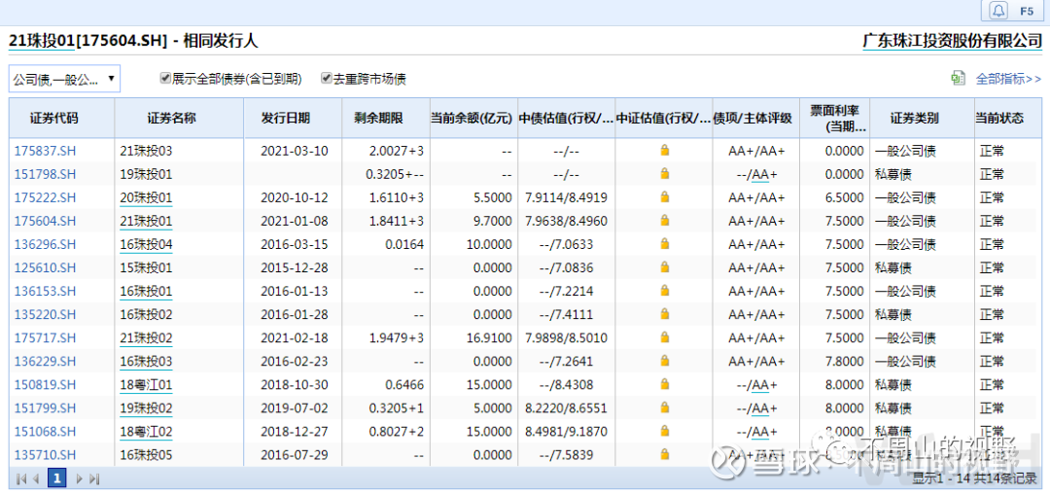This screenshot has width=1050, height=495.
Task: Click balance 16.9100 cell
Action: pyautogui.click(x=487, y=337)
